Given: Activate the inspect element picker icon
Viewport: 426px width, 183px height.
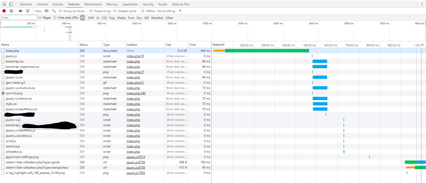Looking at the screenshot, I should (x=4, y=4).
